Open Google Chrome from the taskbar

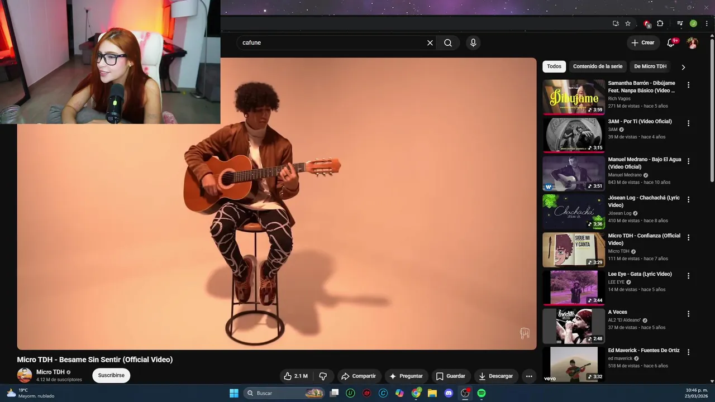[x=416, y=393]
